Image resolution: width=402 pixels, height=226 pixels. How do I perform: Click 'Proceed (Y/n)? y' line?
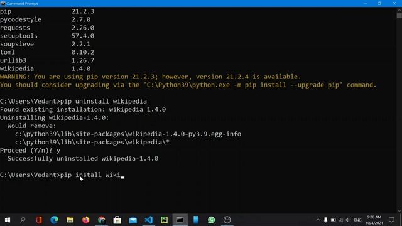[x=30, y=150]
